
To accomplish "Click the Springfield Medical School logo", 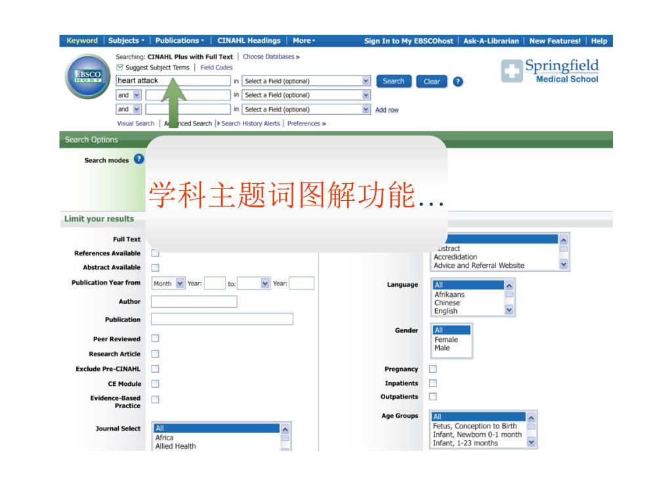I will pos(551,71).
